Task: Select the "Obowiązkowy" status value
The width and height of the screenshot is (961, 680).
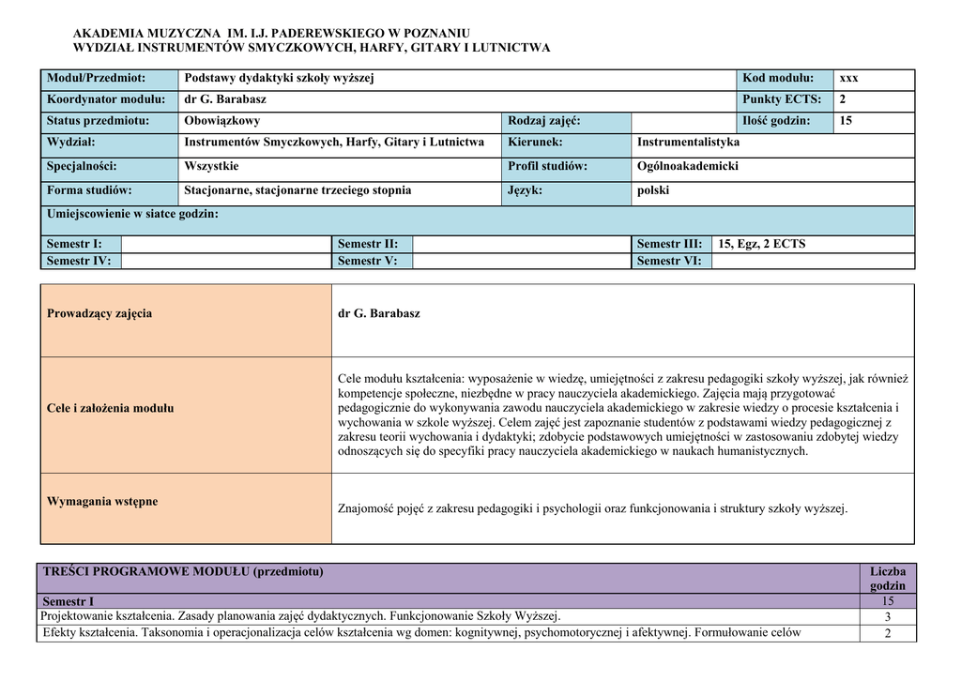Action: coord(222,121)
